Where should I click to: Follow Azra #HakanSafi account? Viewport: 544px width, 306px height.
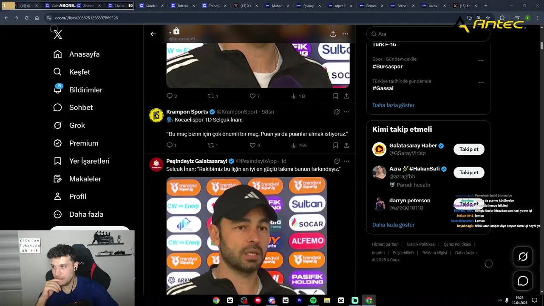coord(469,173)
